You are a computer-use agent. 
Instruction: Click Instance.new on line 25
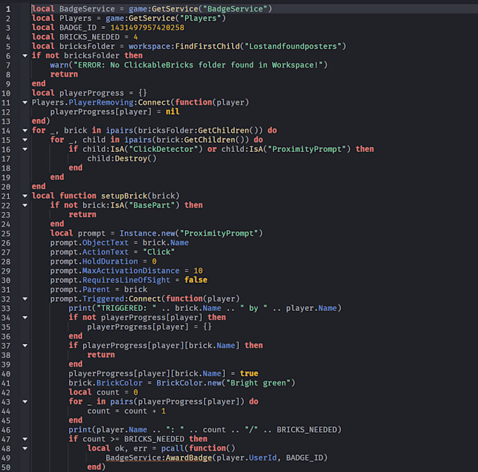[x=147, y=234]
